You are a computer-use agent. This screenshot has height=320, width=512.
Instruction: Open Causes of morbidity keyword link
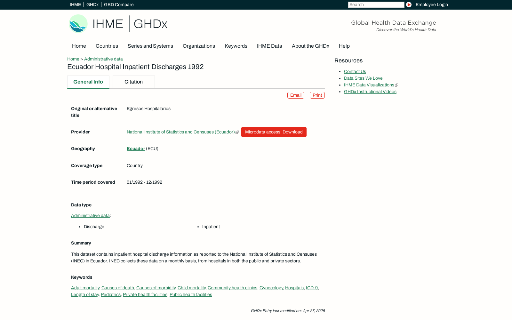pos(156,288)
